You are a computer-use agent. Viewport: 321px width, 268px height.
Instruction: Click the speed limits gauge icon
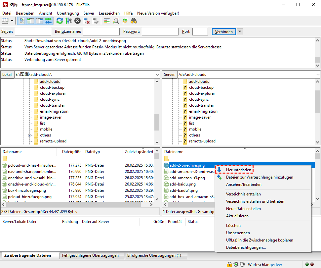pos(242,264)
